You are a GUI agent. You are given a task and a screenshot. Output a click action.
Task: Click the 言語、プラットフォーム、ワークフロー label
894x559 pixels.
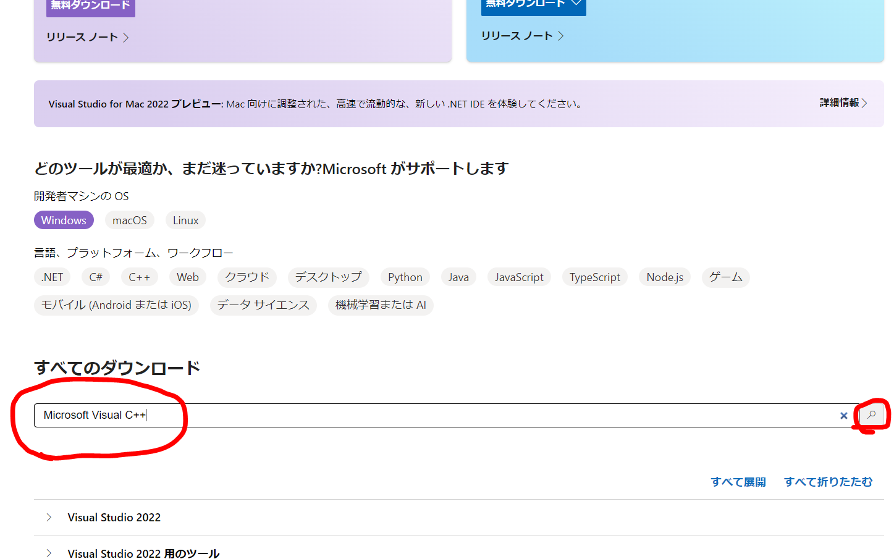pos(133,253)
